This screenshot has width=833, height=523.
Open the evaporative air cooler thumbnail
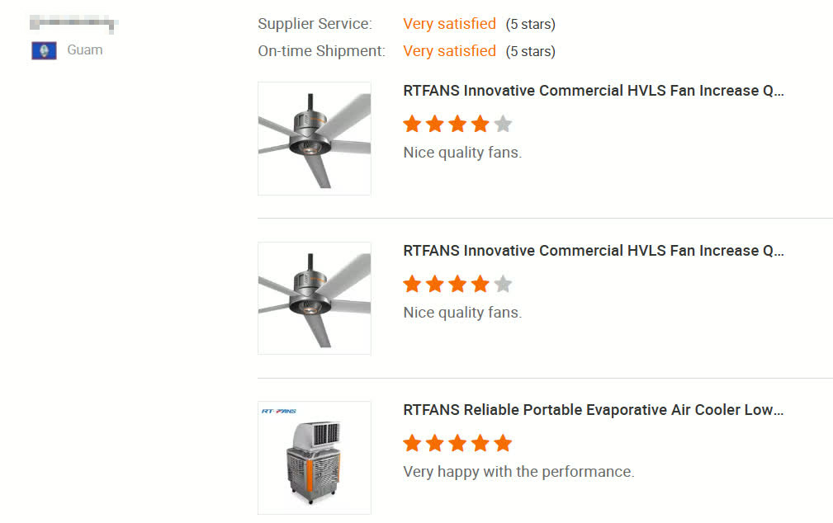[315, 458]
